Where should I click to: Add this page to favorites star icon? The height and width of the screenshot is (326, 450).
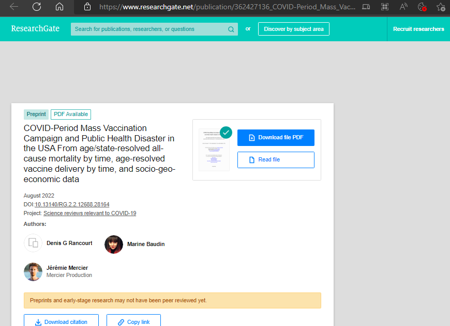tap(441, 7)
